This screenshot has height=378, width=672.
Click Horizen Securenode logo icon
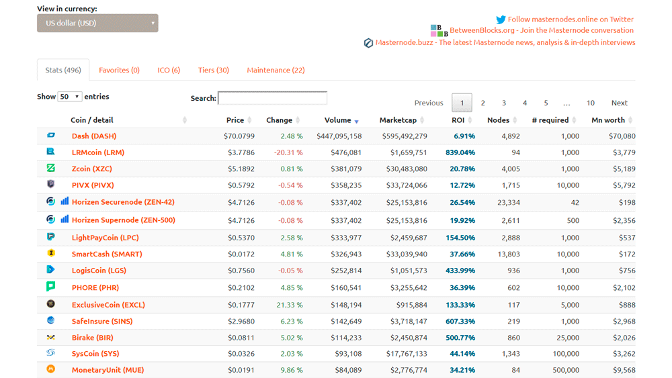[50, 201]
